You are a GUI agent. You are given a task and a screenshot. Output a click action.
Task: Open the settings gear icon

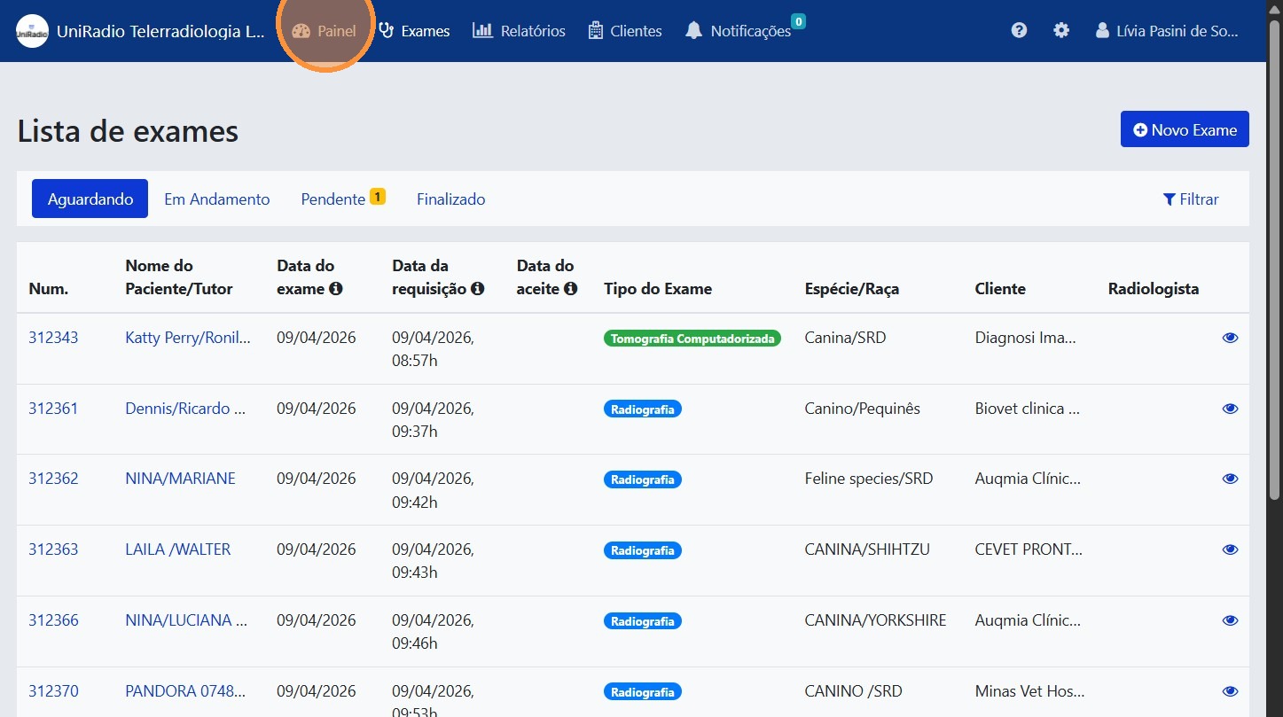click(x=1061, y=30)
